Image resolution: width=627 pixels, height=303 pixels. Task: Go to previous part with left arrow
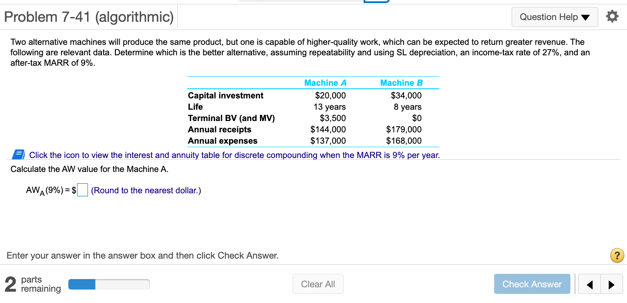pyautogui.click(x=590, y=285)
